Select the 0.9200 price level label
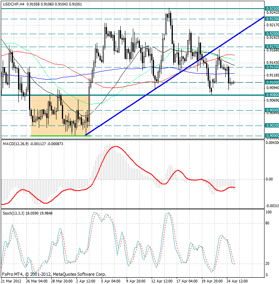Screen dimensions: 279x284 pyautogui.click(x=272, y=34)
